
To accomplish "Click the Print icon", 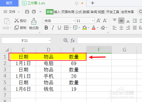I will (x=34, y=12).
